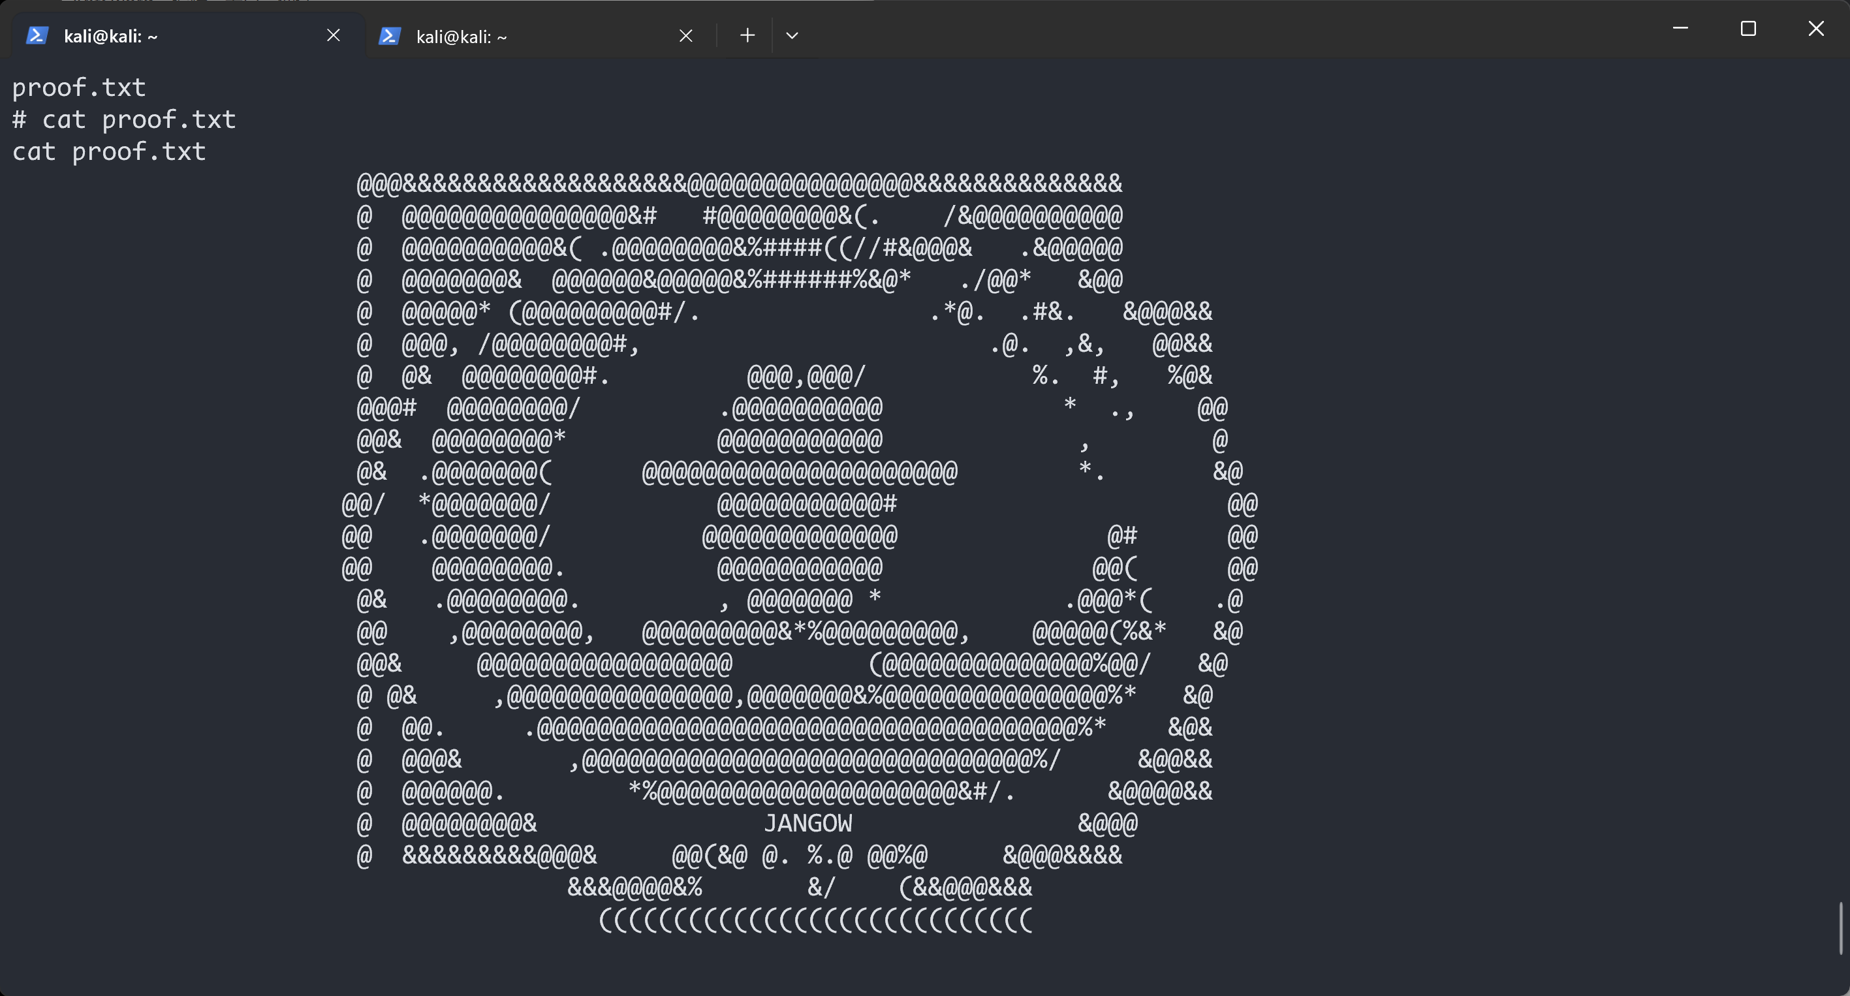Click the PowerShell icon on second tab
The image size is (1850, 996).
pyautogui.click(x=389, y=36)
